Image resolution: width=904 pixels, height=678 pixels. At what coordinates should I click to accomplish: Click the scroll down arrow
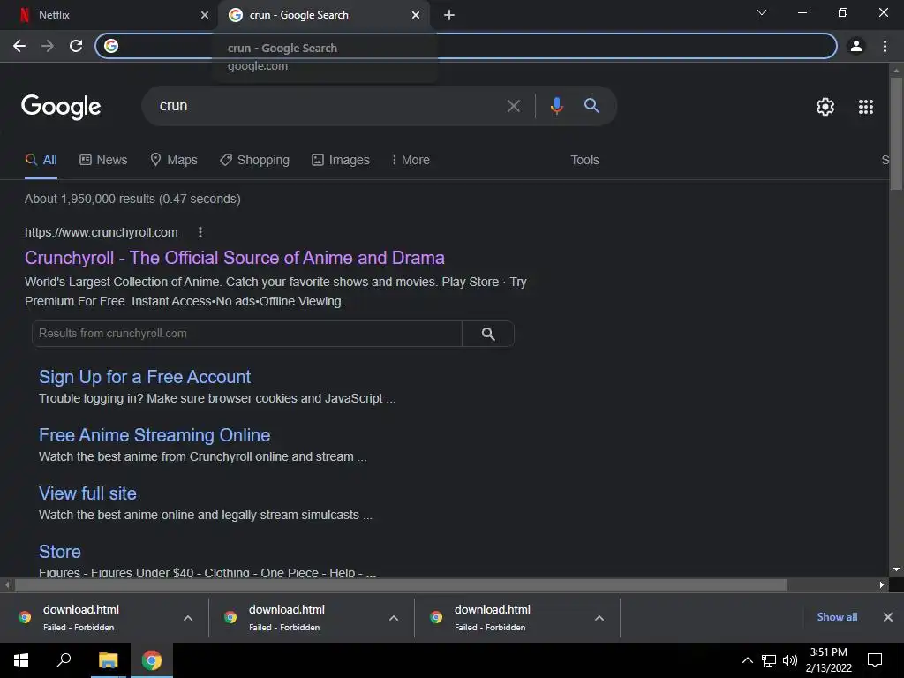pos(896,569)
